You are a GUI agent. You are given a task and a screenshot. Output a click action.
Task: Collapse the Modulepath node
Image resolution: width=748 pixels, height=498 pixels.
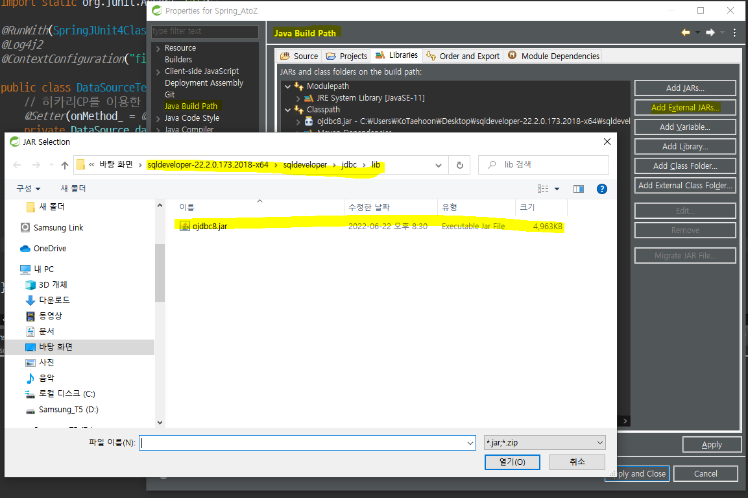pos(287,86)
